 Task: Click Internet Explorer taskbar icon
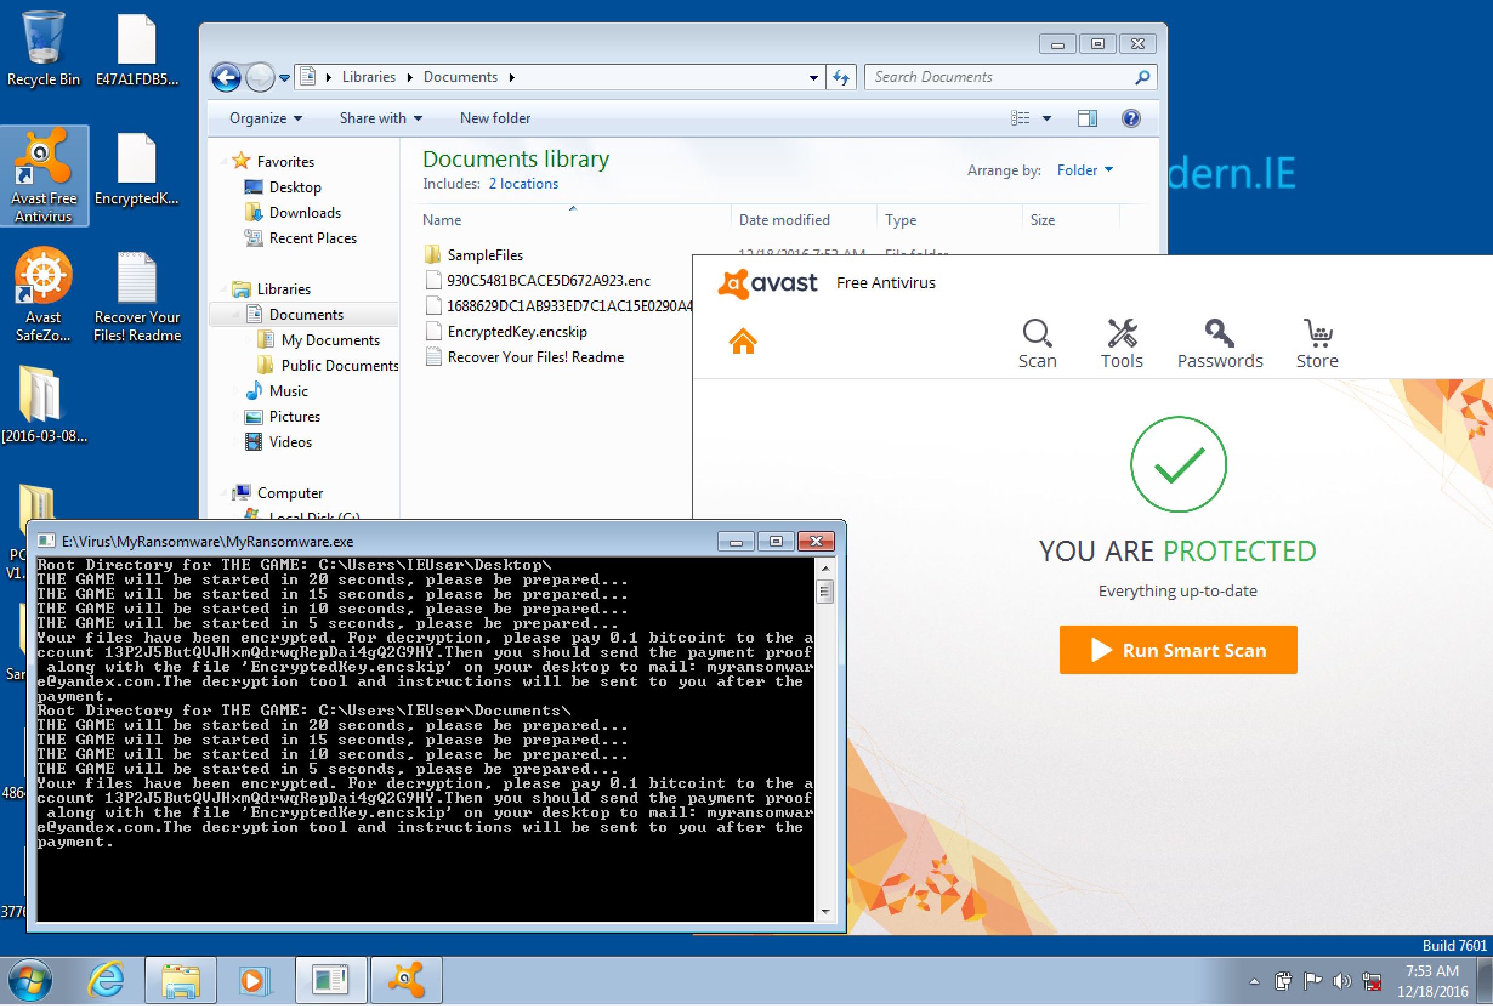tap(106, 981)
